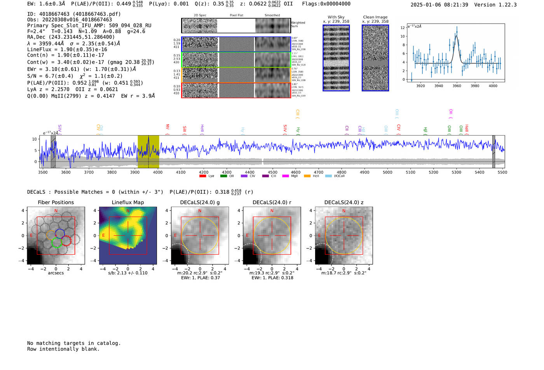Click the orange HeII legend swatch
Viewport: 544px width, 370px height.
(307, 176)
